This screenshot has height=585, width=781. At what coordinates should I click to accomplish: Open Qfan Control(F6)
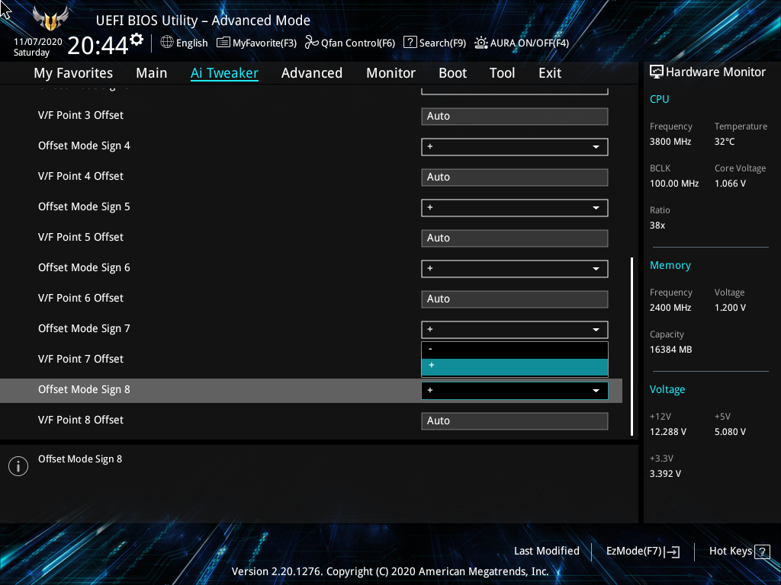(x=350, y=43)
